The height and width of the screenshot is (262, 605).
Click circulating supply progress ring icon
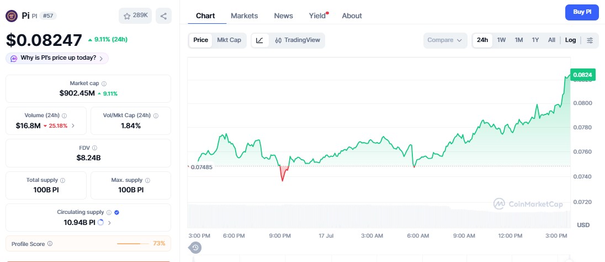pyautogui.click(x=100, y=223)
